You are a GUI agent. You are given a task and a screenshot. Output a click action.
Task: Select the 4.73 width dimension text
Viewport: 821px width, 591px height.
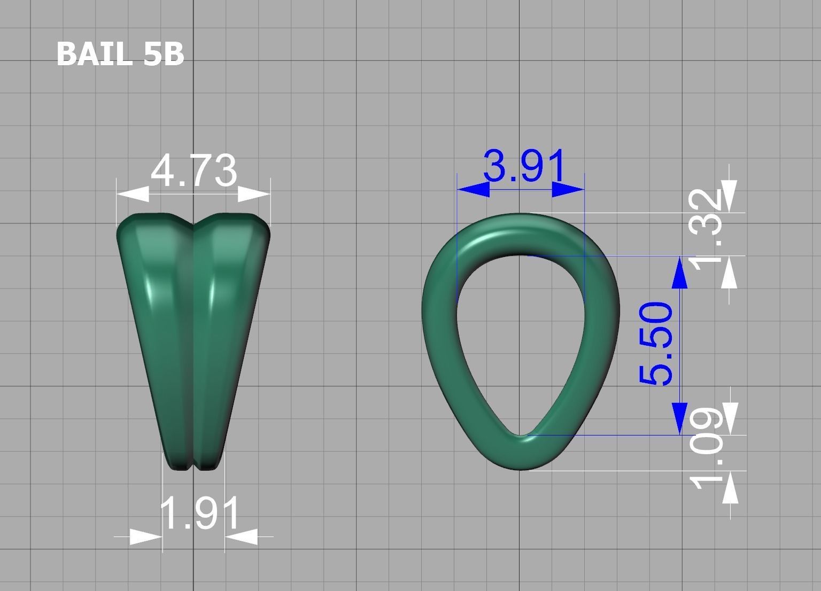[193, 170]
